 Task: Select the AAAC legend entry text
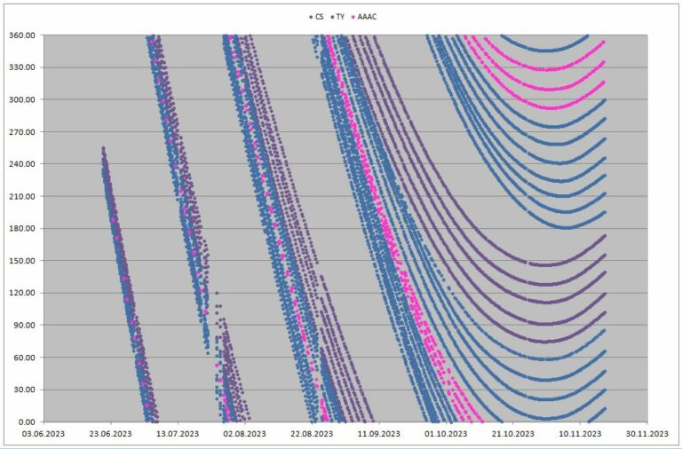[369, 17]
